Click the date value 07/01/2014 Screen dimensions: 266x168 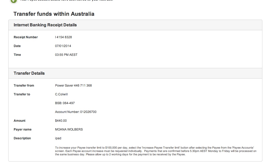pos(63,46)
